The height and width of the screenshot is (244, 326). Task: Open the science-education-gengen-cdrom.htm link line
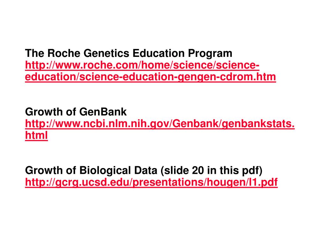point(151,77)
